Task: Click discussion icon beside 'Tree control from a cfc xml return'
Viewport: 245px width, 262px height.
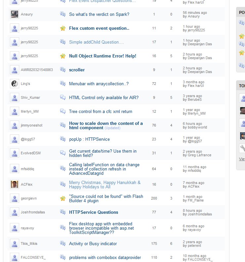Action: pos(63,111)
